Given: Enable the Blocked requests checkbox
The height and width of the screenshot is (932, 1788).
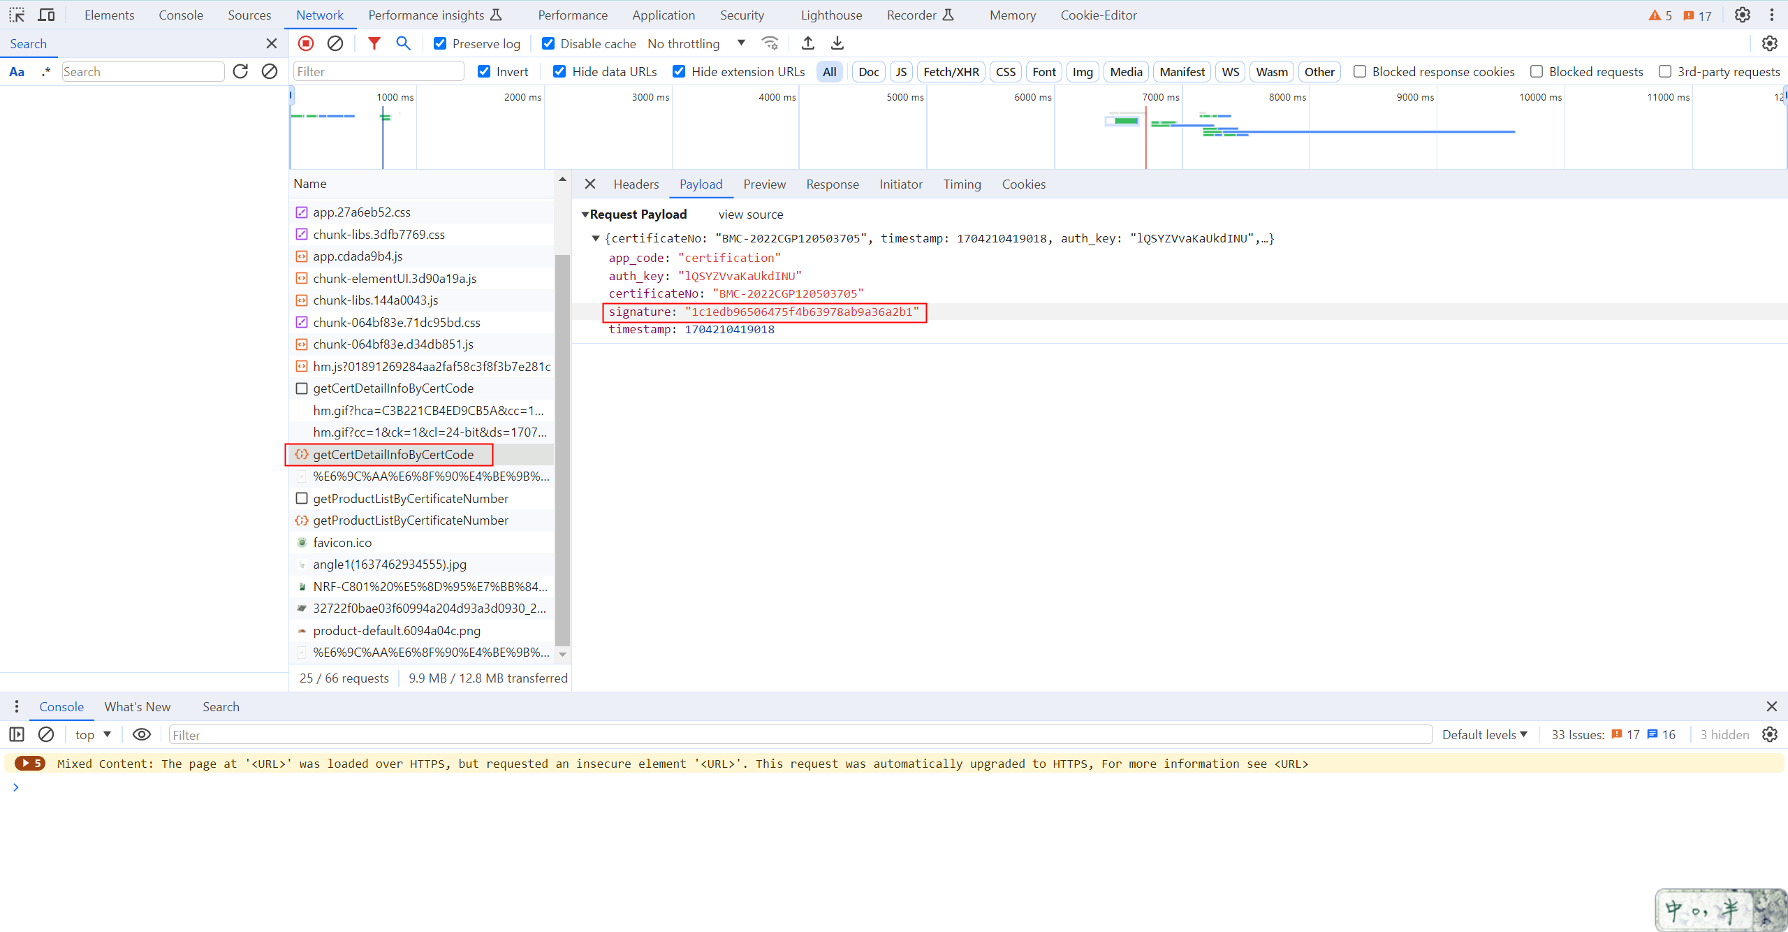Looking at the screenshot, I should pos(1537,71).
